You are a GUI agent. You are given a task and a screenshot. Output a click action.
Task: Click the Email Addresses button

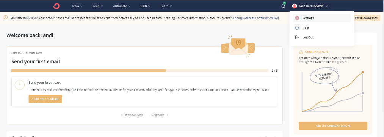tap(366, 18)
